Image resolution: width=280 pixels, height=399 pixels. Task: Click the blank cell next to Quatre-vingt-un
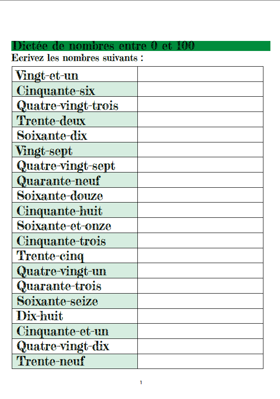[200, 271]
